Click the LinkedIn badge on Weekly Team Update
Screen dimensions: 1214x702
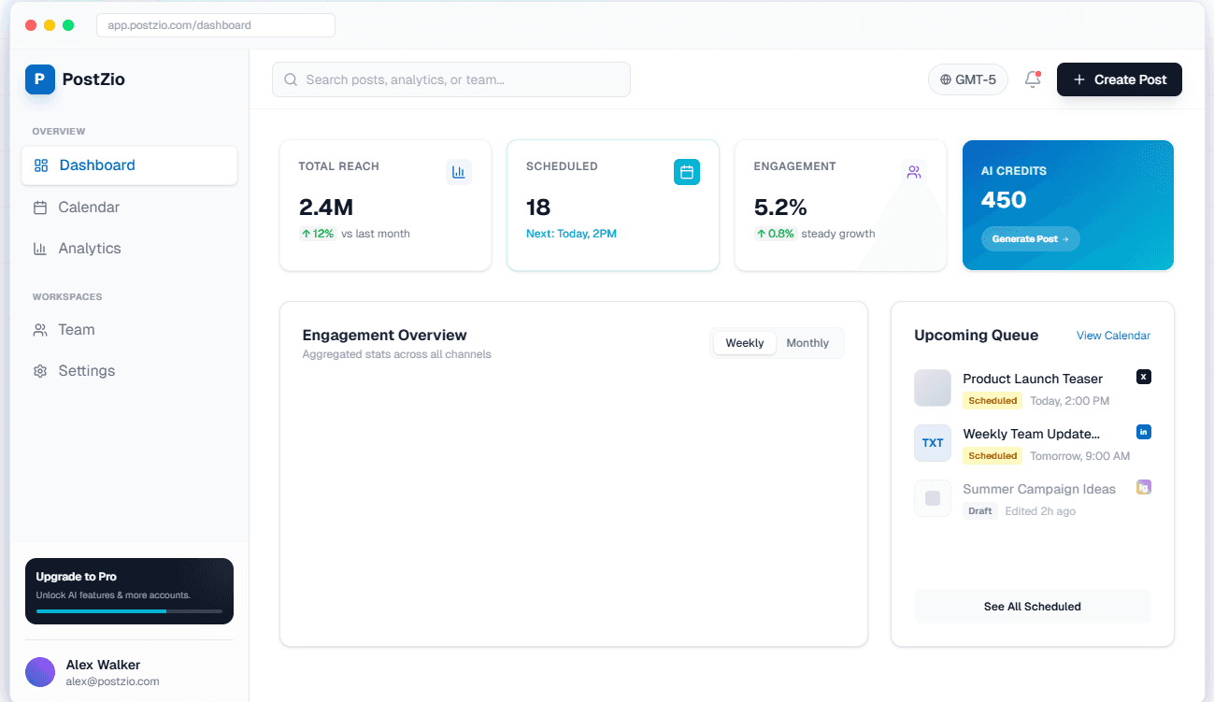point(1144,432)
